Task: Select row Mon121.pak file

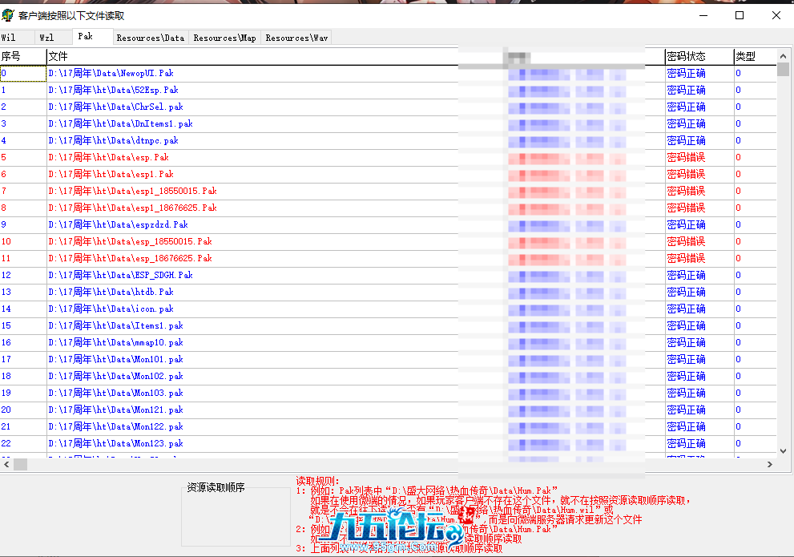Action: pyautogui.click(x=388, y=410)
